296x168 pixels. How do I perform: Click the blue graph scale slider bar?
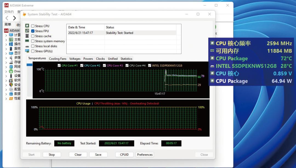(29, 65)
